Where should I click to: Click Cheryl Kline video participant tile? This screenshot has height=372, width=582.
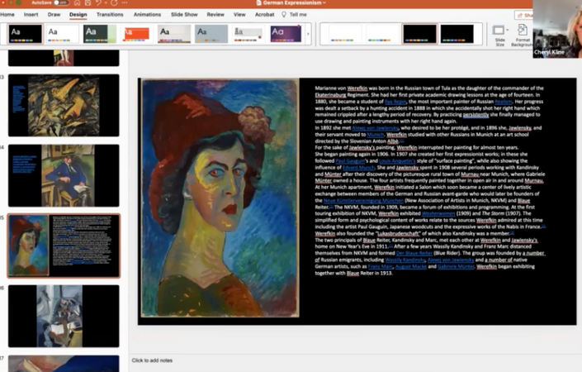pyautogui.click(x=557, y=29)
